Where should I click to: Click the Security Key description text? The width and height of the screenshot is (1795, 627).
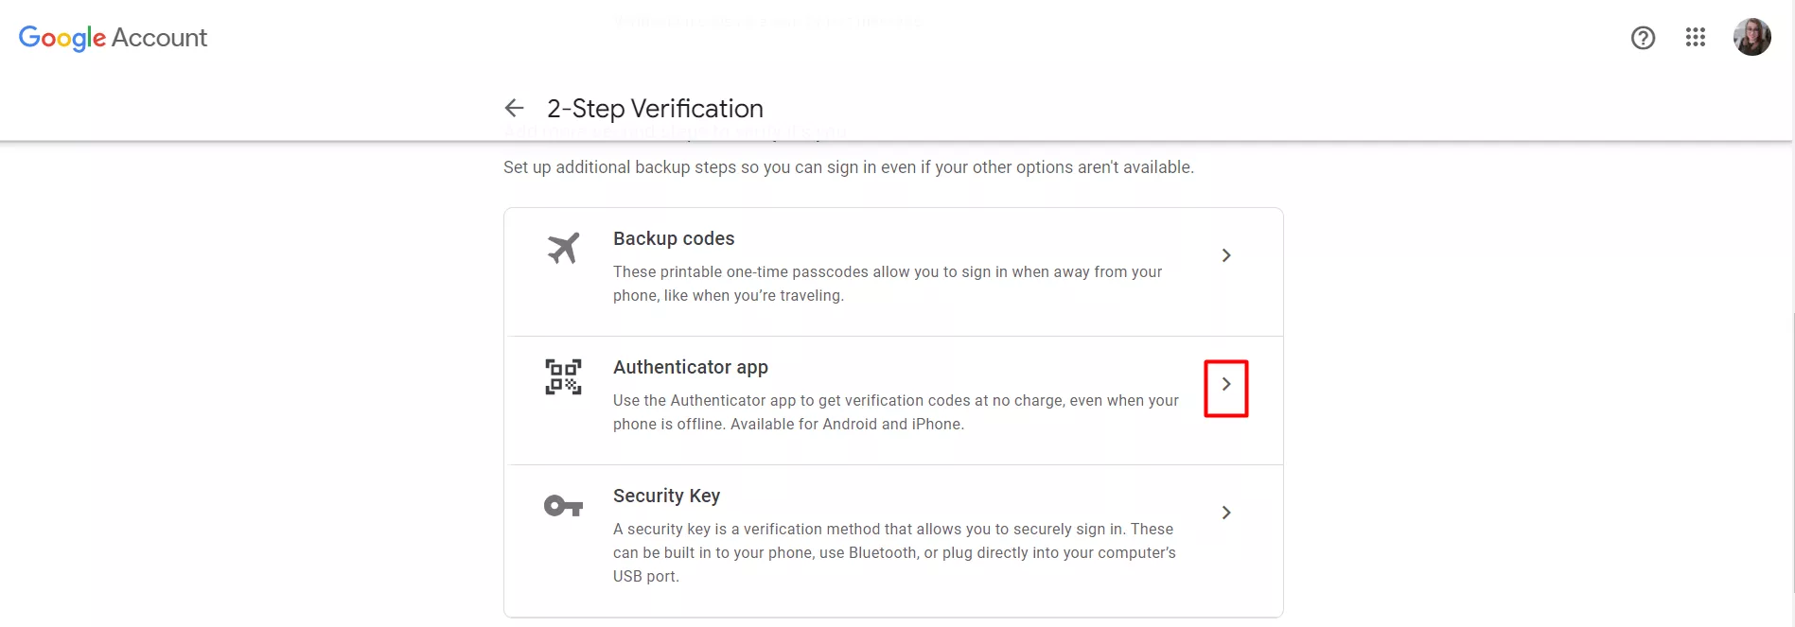tap(893, 552)
